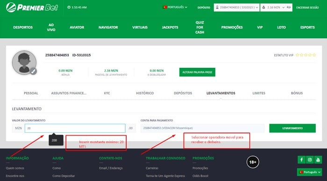This screenshot has width=327, height=181.
Task: Open Quiz For Cash
Action: pos(200,27)
